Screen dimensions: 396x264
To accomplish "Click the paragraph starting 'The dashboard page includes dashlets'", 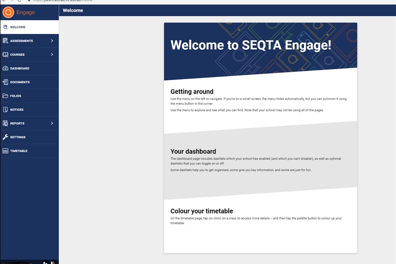I will 256,161.
